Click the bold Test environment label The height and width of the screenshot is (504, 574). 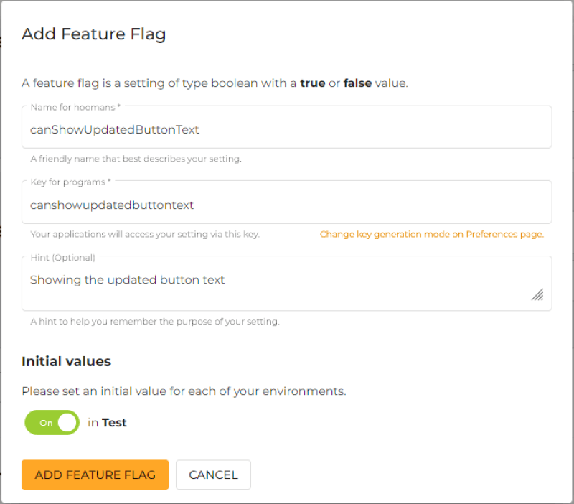pyautogui.click(x=113, y=422)
